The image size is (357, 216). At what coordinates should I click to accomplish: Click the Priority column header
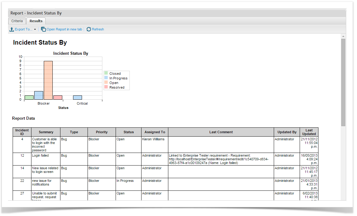click(101, 132)
